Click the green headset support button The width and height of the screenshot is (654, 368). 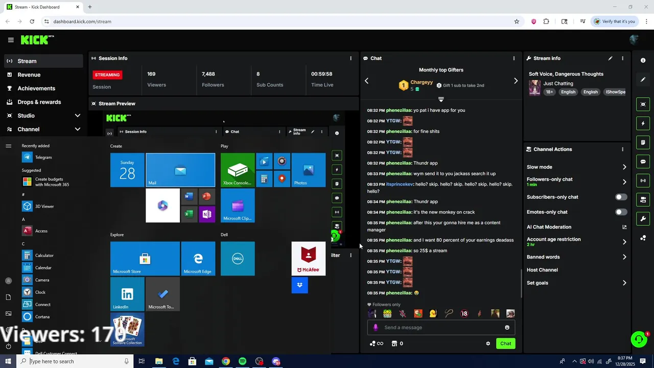click(x=639, y=339)
